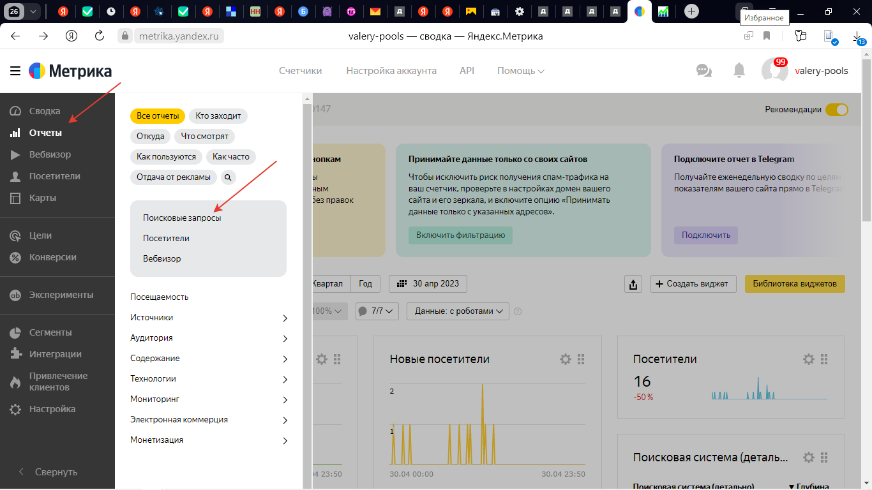This screenshot has width=872, height=490.
Task: Open the Данные: с роботами dropdown
Action: [x=458, y=311]
